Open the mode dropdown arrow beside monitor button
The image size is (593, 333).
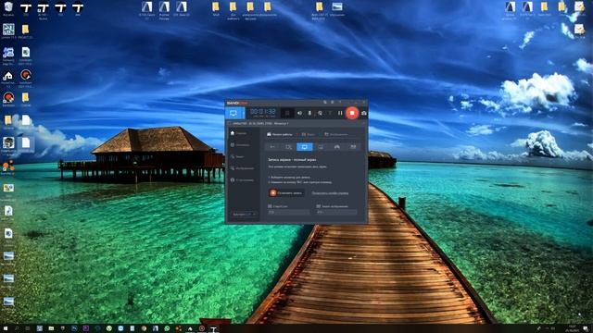point(244,113)
